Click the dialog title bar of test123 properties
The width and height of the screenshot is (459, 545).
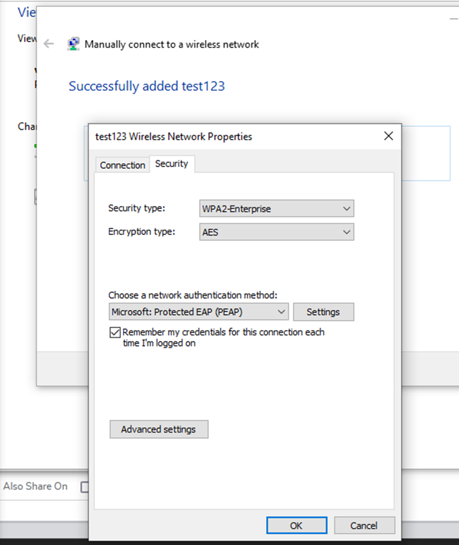241,136
